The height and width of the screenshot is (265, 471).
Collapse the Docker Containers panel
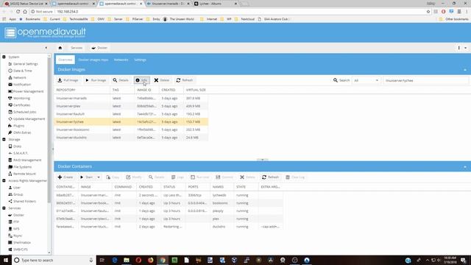coord(465,167)
